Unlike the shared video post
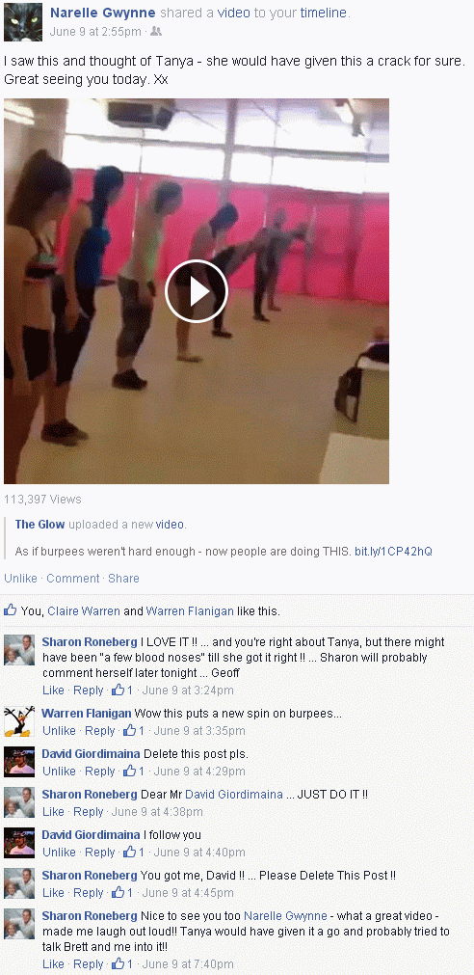 click(x=20, y=579)
